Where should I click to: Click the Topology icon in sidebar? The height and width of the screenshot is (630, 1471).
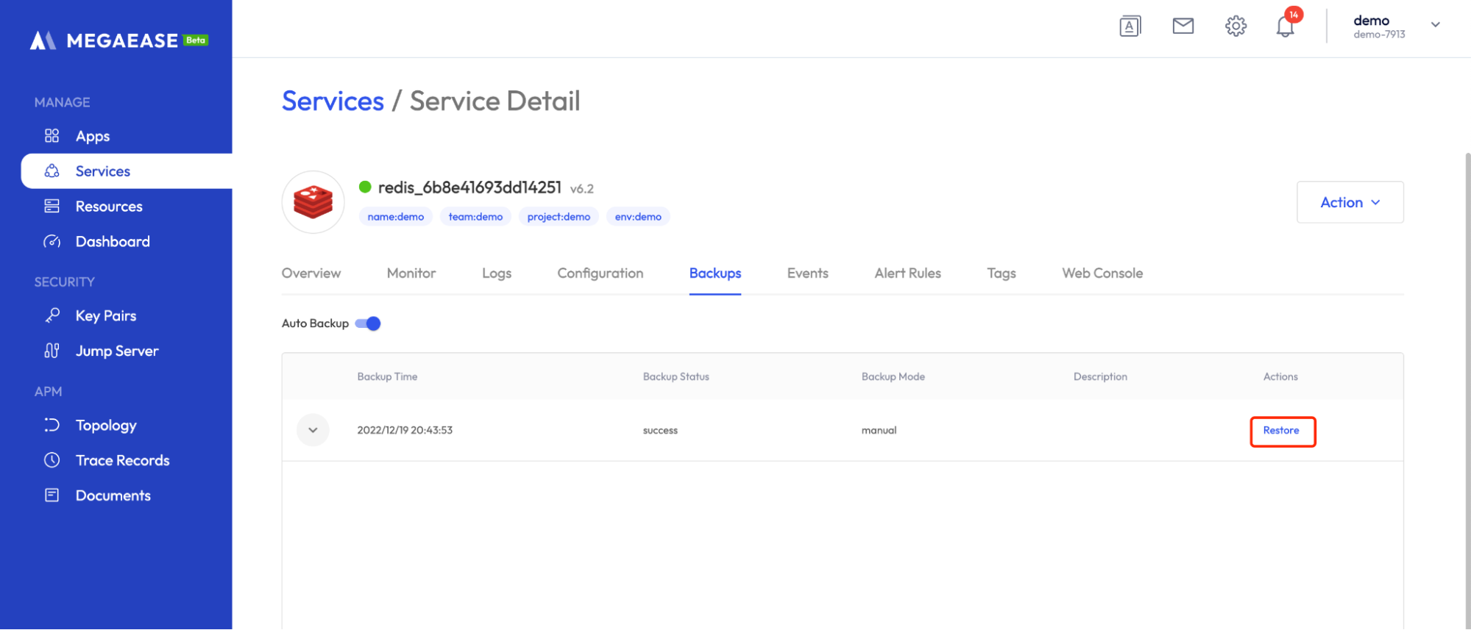(x=52, y=425)
